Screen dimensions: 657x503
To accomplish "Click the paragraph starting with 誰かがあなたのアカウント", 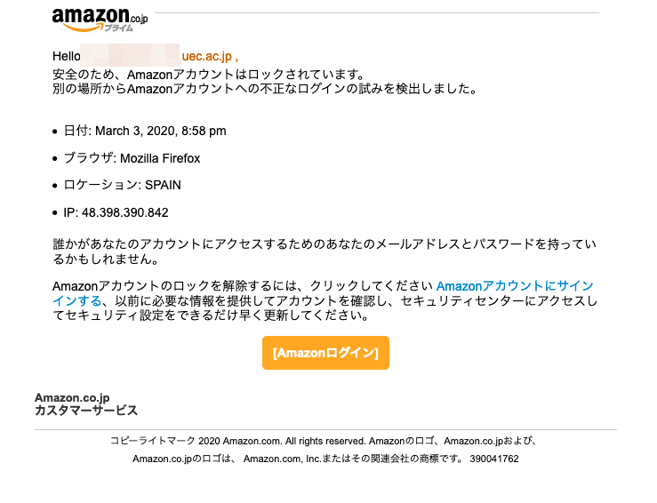I will [x=324, y=251].
